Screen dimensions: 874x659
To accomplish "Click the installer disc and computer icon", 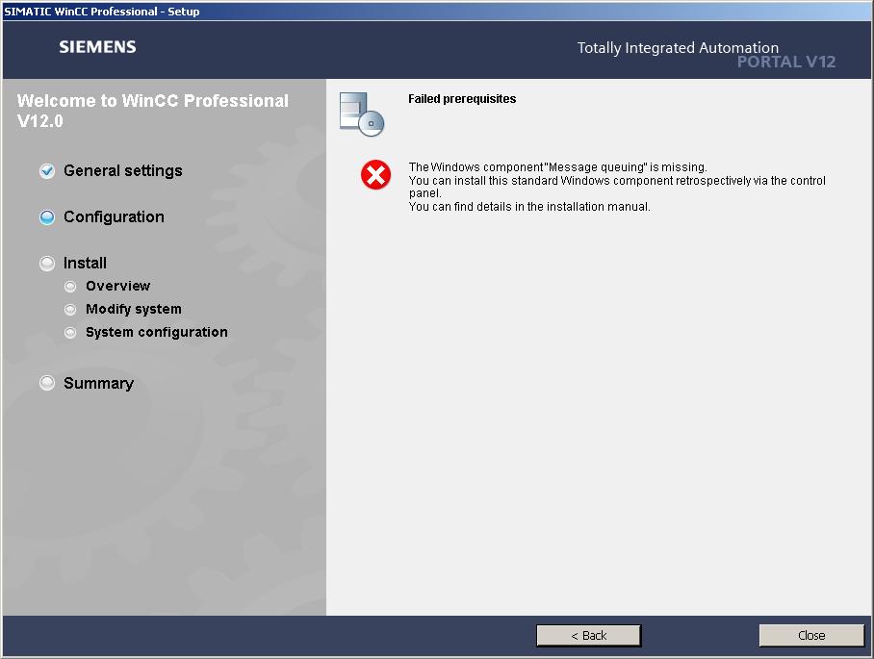I will click(x=362, y=114).
